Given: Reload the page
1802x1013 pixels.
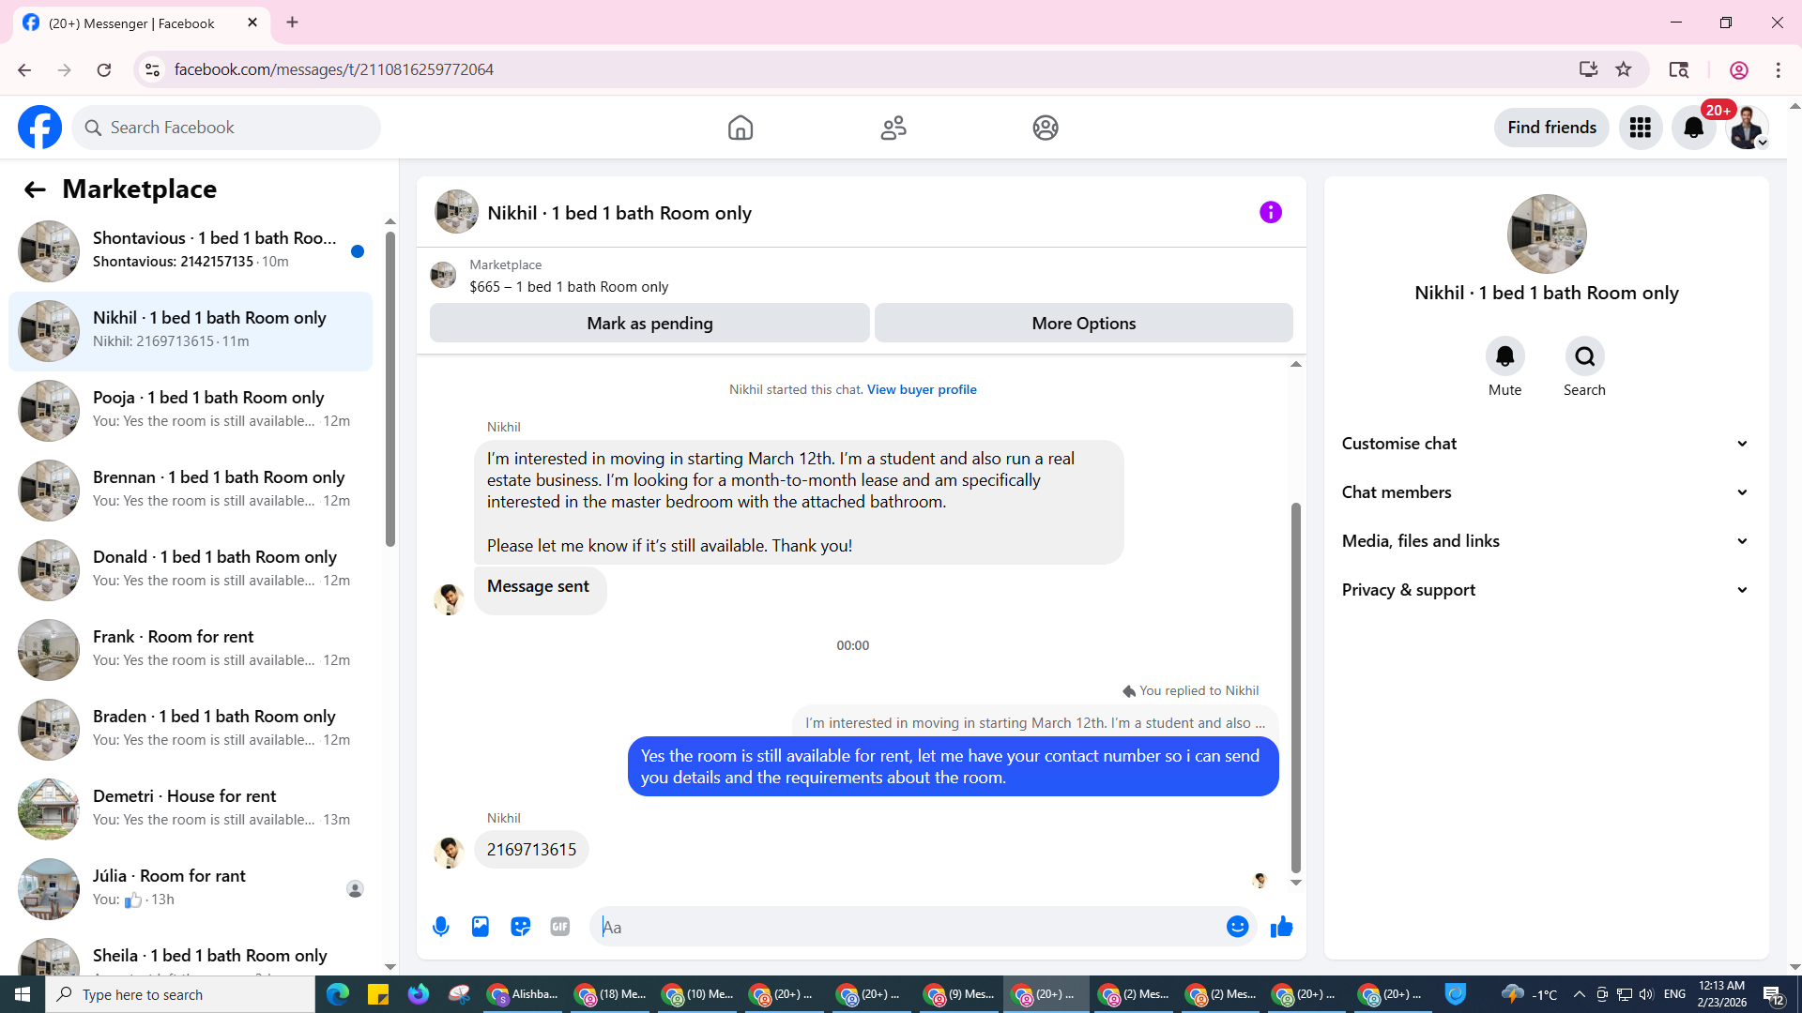Looking at the screenshot, I should (104, 69).
